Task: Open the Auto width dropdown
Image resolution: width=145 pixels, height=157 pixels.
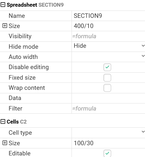Action: [108, 57]
